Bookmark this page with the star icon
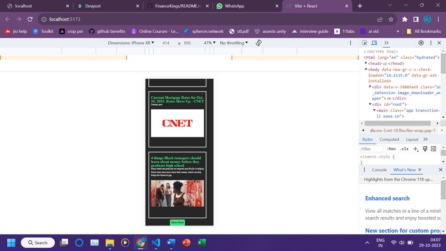The image size is (446, 251). pos(391,19)
